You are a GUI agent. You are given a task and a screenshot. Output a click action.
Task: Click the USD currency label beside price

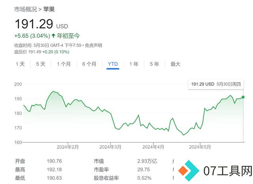(x=62, y=27)
